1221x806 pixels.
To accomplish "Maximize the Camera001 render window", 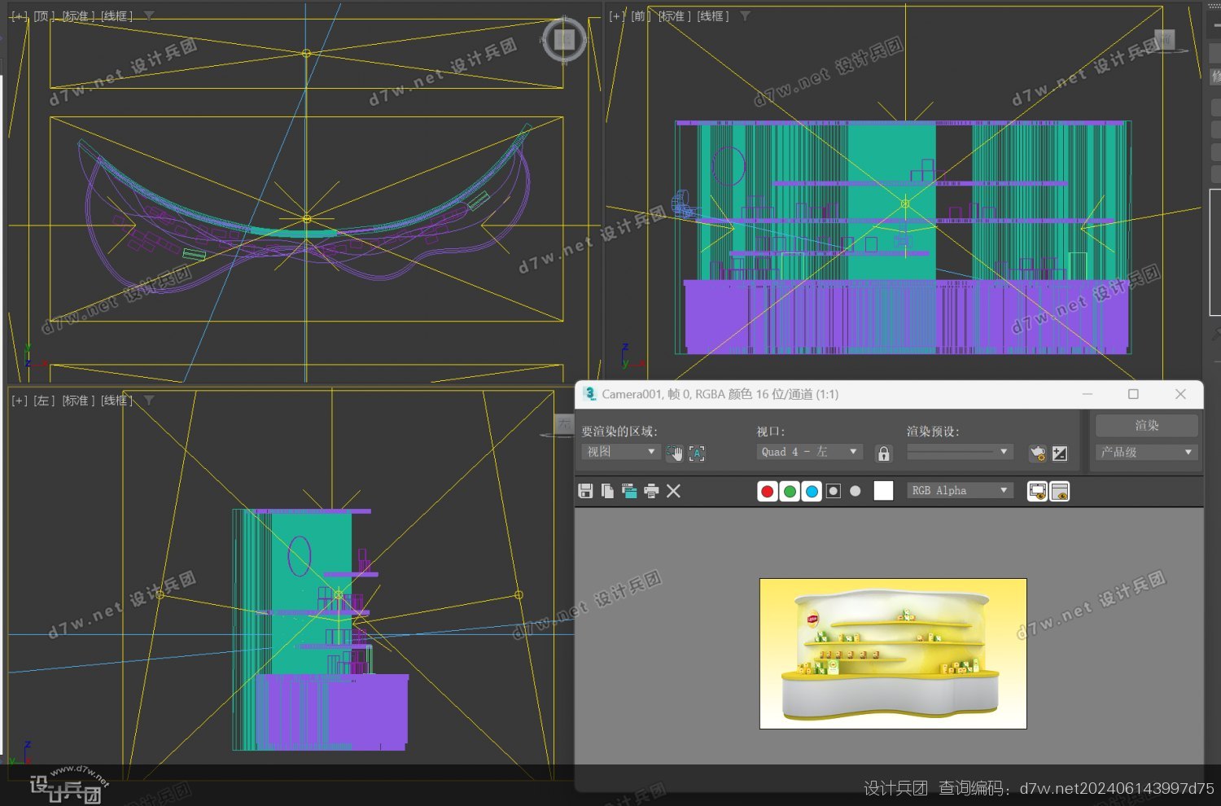I will (1133, 394).
